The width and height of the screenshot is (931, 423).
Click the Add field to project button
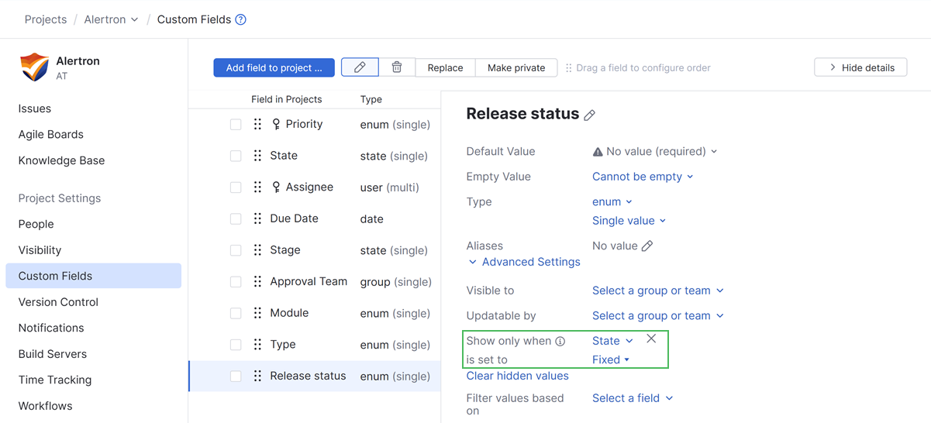pyautogui.click(x=274, y=67)
